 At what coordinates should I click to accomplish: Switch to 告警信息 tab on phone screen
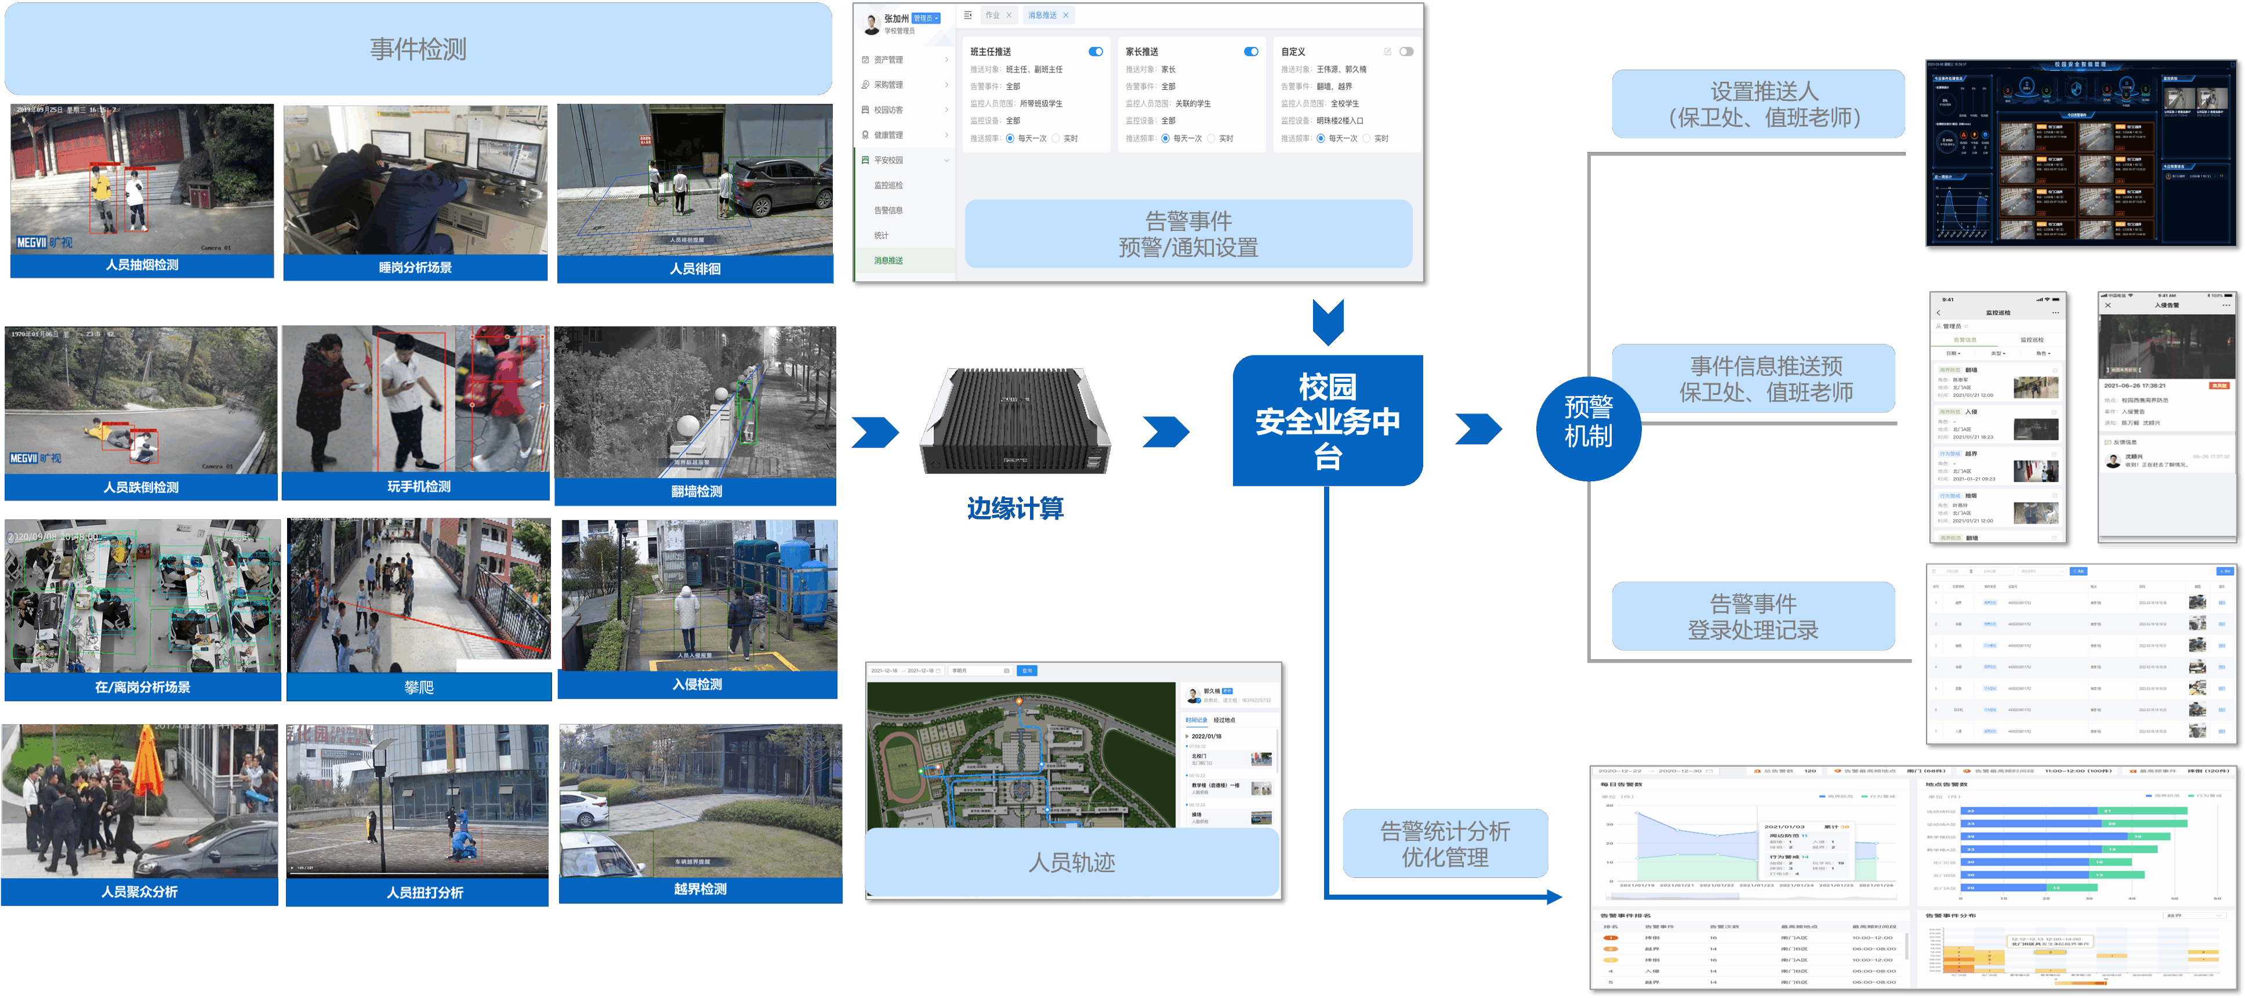1964,340
